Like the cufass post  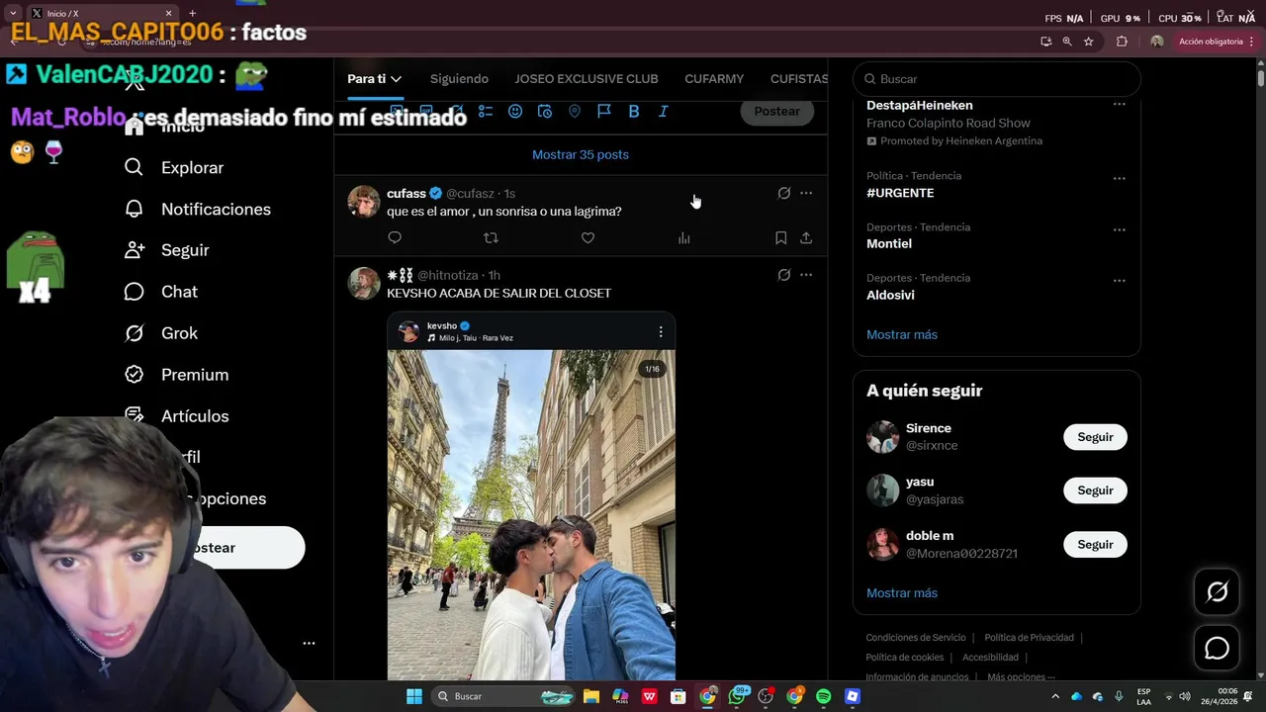click(x=588, y=237)
